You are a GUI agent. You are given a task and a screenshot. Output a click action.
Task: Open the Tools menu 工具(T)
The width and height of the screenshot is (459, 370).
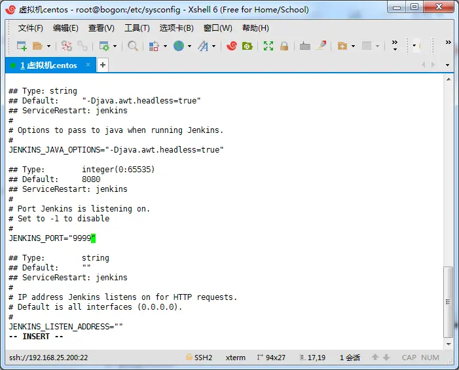pyautogui.click(x=137, y=28)
